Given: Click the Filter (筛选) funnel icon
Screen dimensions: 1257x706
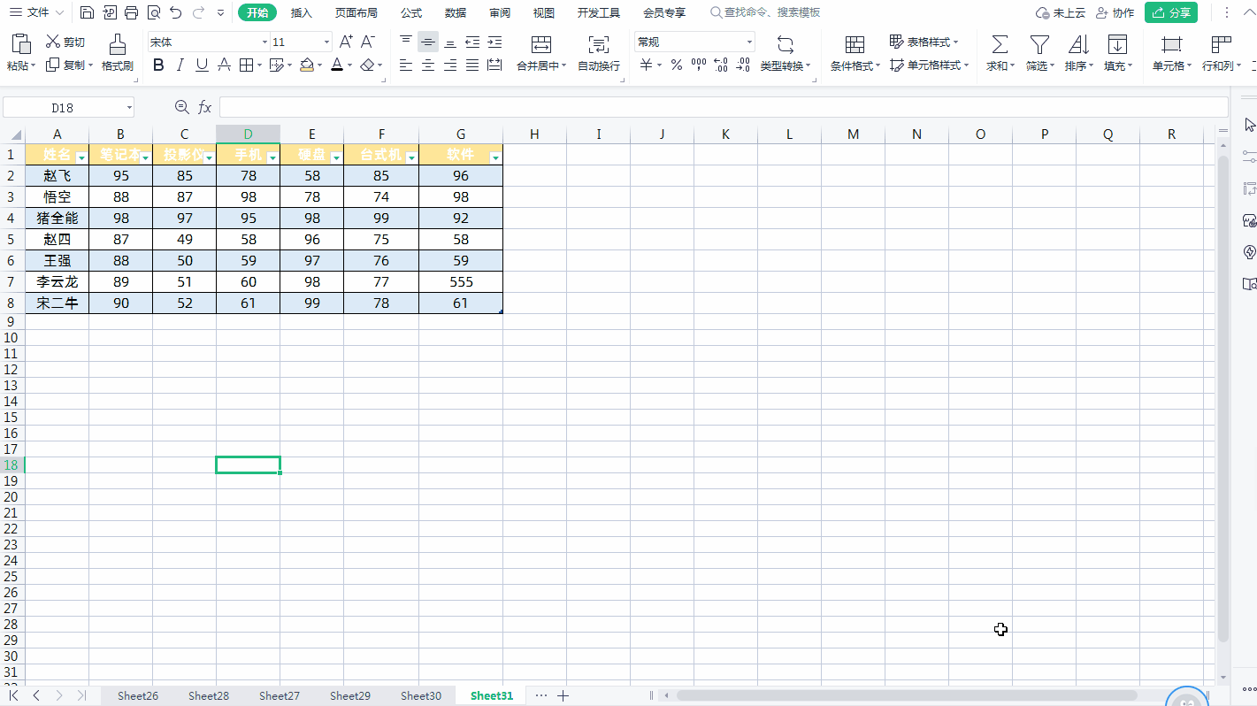Looking at the screenshot, I should pyautogui.click(x=1039, y=44).
